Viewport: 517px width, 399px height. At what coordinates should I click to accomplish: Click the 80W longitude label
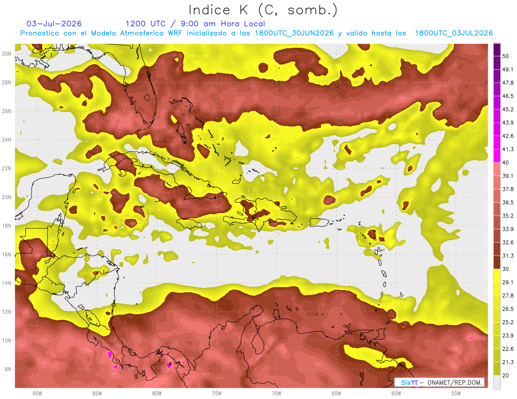(157, 393)
